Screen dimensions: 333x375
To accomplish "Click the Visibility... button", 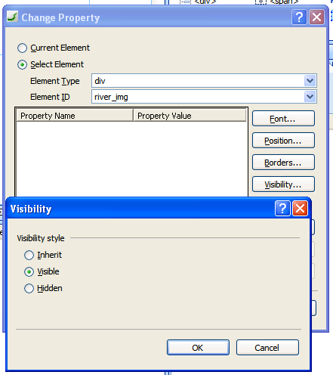I will coord(283,184).
